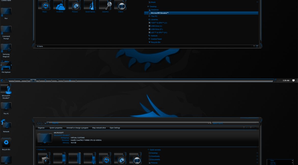This screenshot has width=298, height=165.
Task: Select Network in the upper navigation tree
Action: [154, 36]
